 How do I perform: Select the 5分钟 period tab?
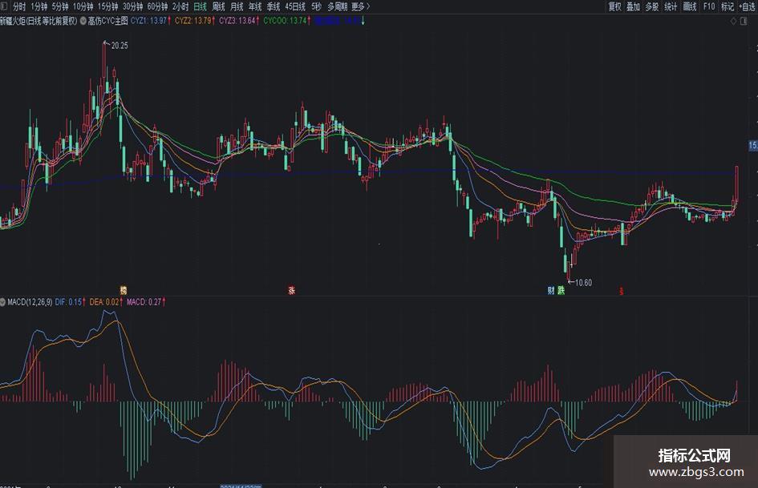coord(60,6)
